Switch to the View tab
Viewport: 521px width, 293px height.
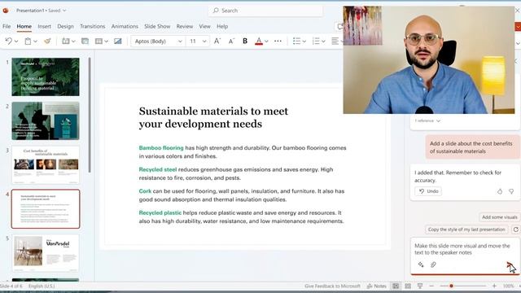point(204,26)
